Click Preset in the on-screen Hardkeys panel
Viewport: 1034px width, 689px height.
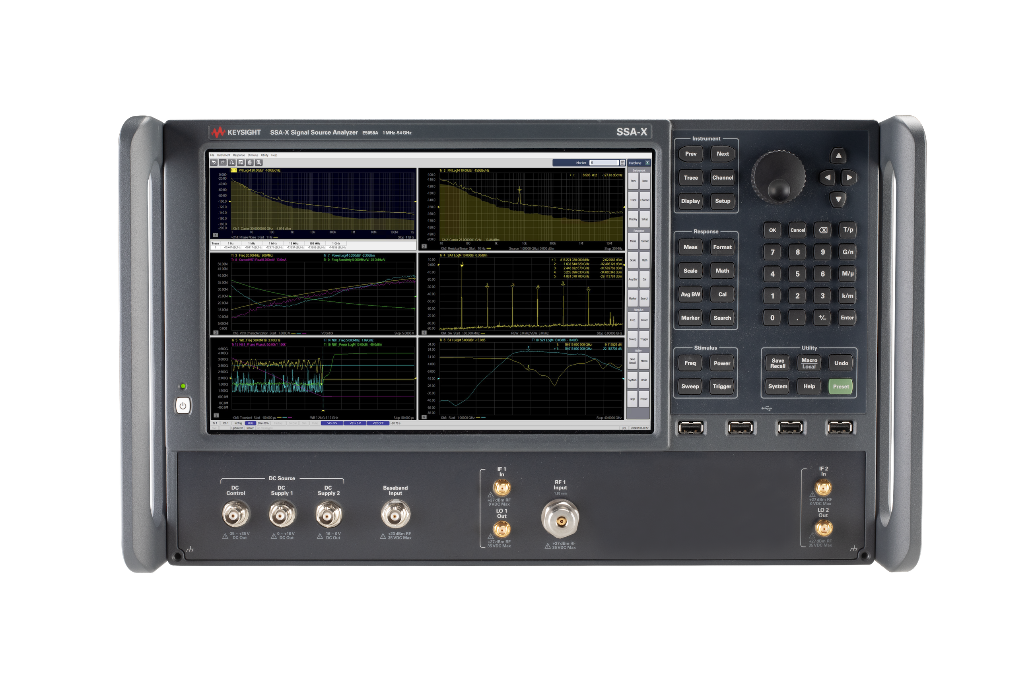[644, 400]
